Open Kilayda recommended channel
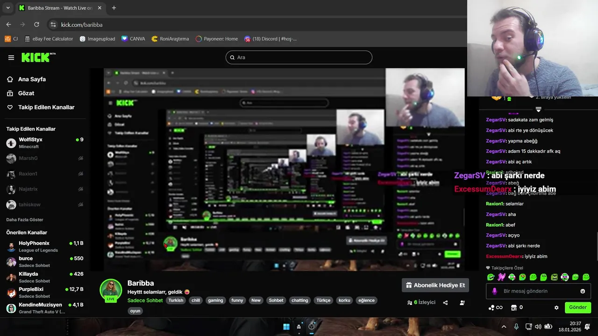598x336 pixels. [x=45, y=277]
